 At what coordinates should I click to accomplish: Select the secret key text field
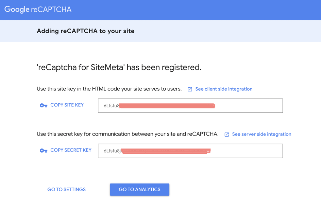[x=190, y=151]
